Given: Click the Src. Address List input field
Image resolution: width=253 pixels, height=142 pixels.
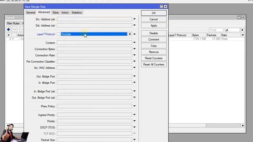Looking at the screenshot, I should [94, 19].
